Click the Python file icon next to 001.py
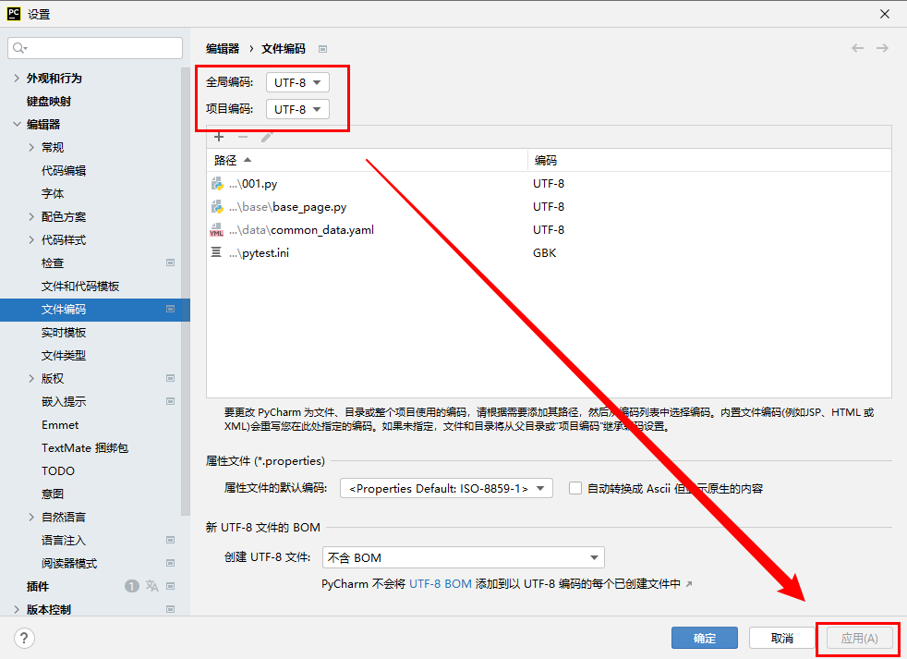Screen dimensions: 907x659 coord(216,183)
